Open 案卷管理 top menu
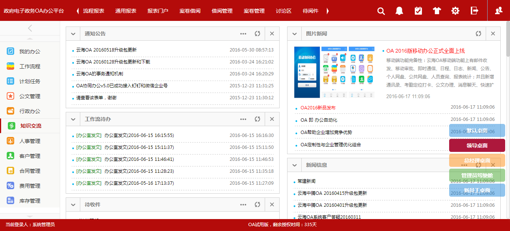The height and width of the screenshot is (231, 510). click(x=254, y=11)
